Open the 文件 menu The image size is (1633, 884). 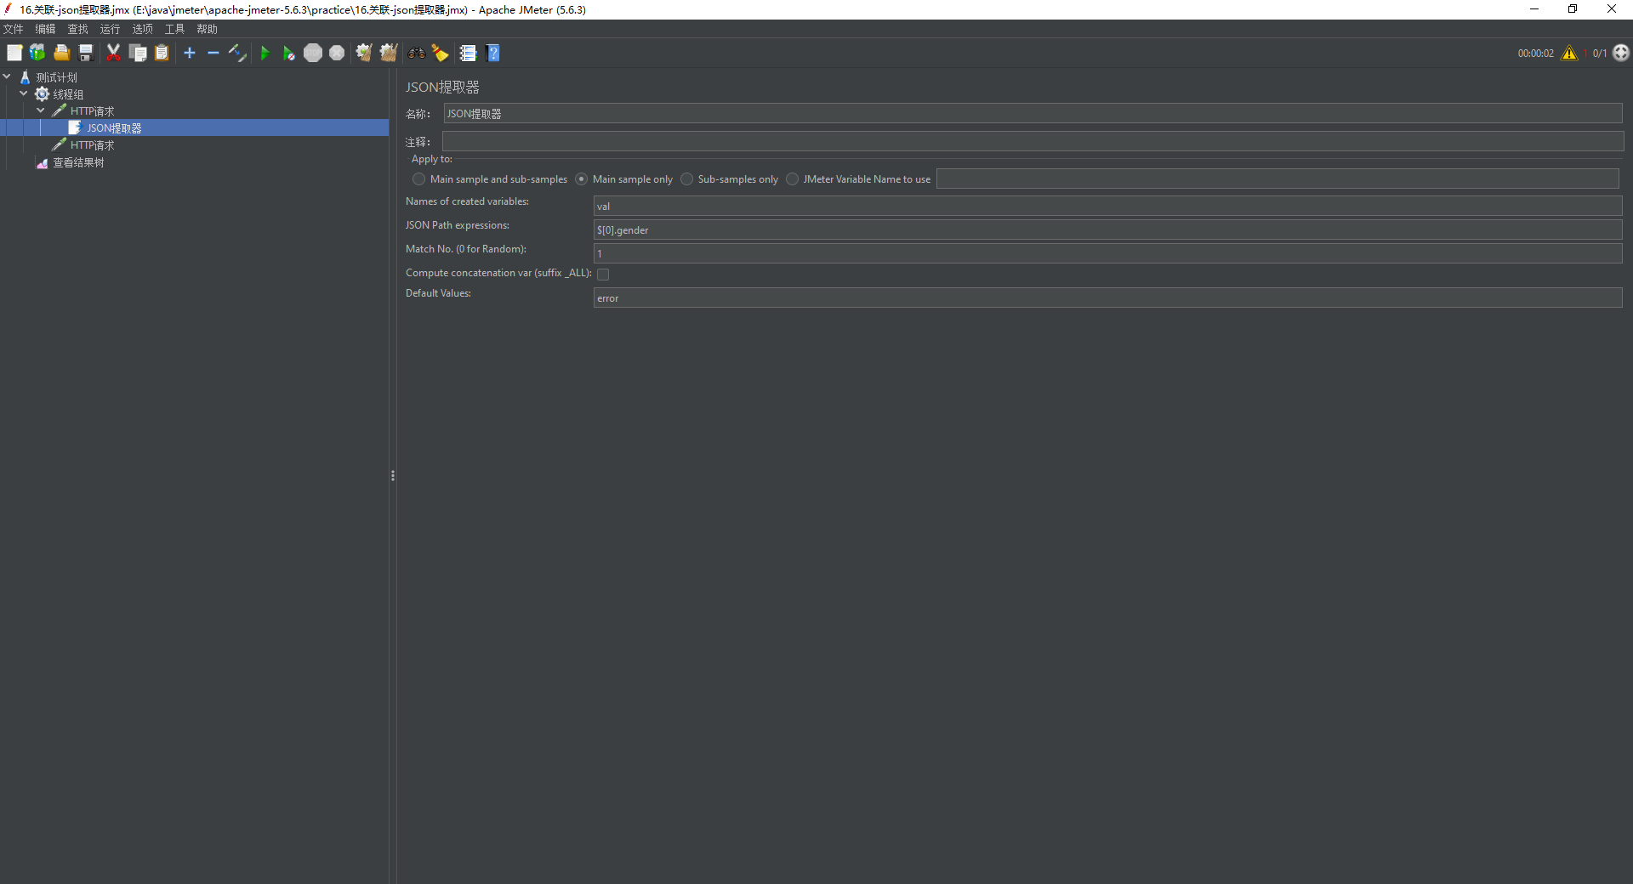[13, 29]
